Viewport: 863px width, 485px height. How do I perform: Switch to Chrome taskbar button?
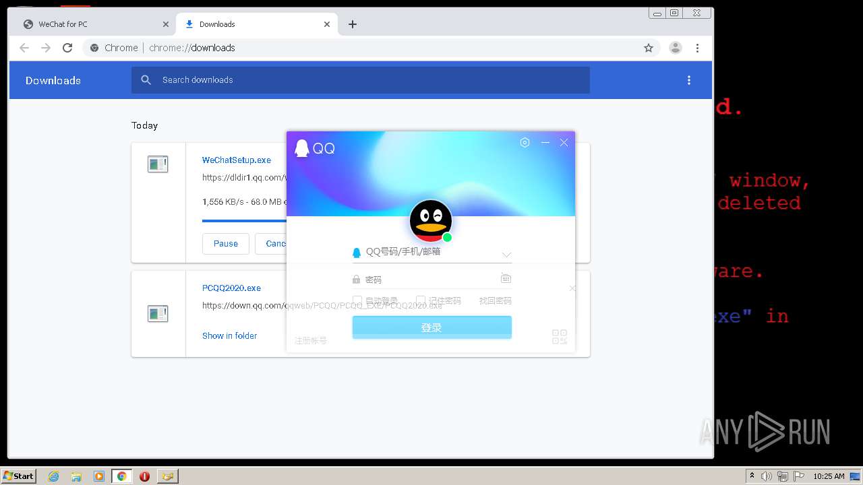point(122,476)
